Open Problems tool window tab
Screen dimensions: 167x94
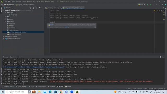coord(51,86)
